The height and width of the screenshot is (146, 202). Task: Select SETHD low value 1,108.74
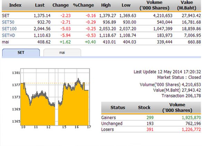click(x=128, y=35)
